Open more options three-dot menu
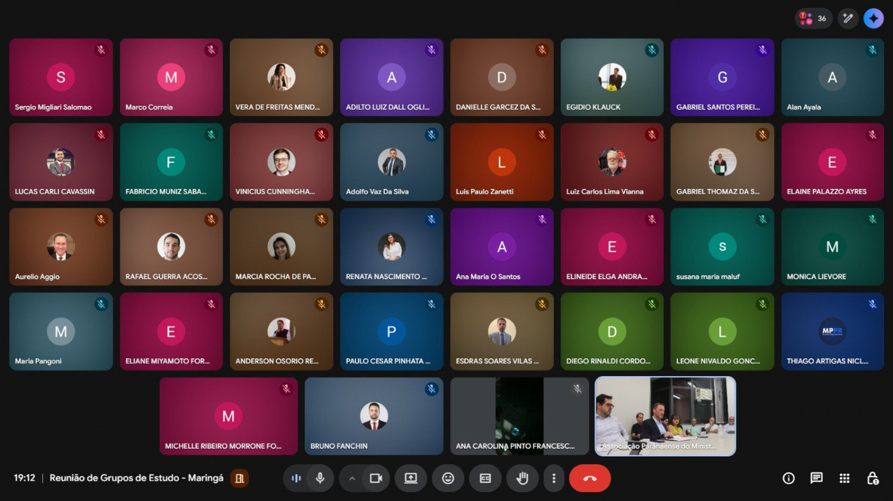 [x=554, y=478]
